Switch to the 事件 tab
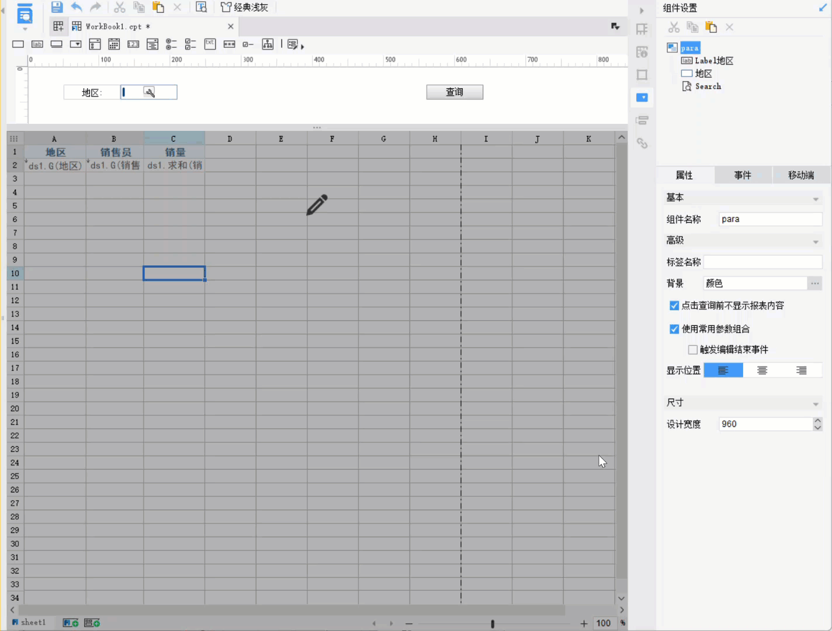This screenshot has width=832, height=631. click(x=743, y=175)
